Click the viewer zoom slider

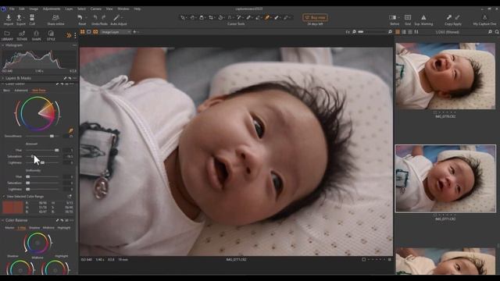coord(372,32)
